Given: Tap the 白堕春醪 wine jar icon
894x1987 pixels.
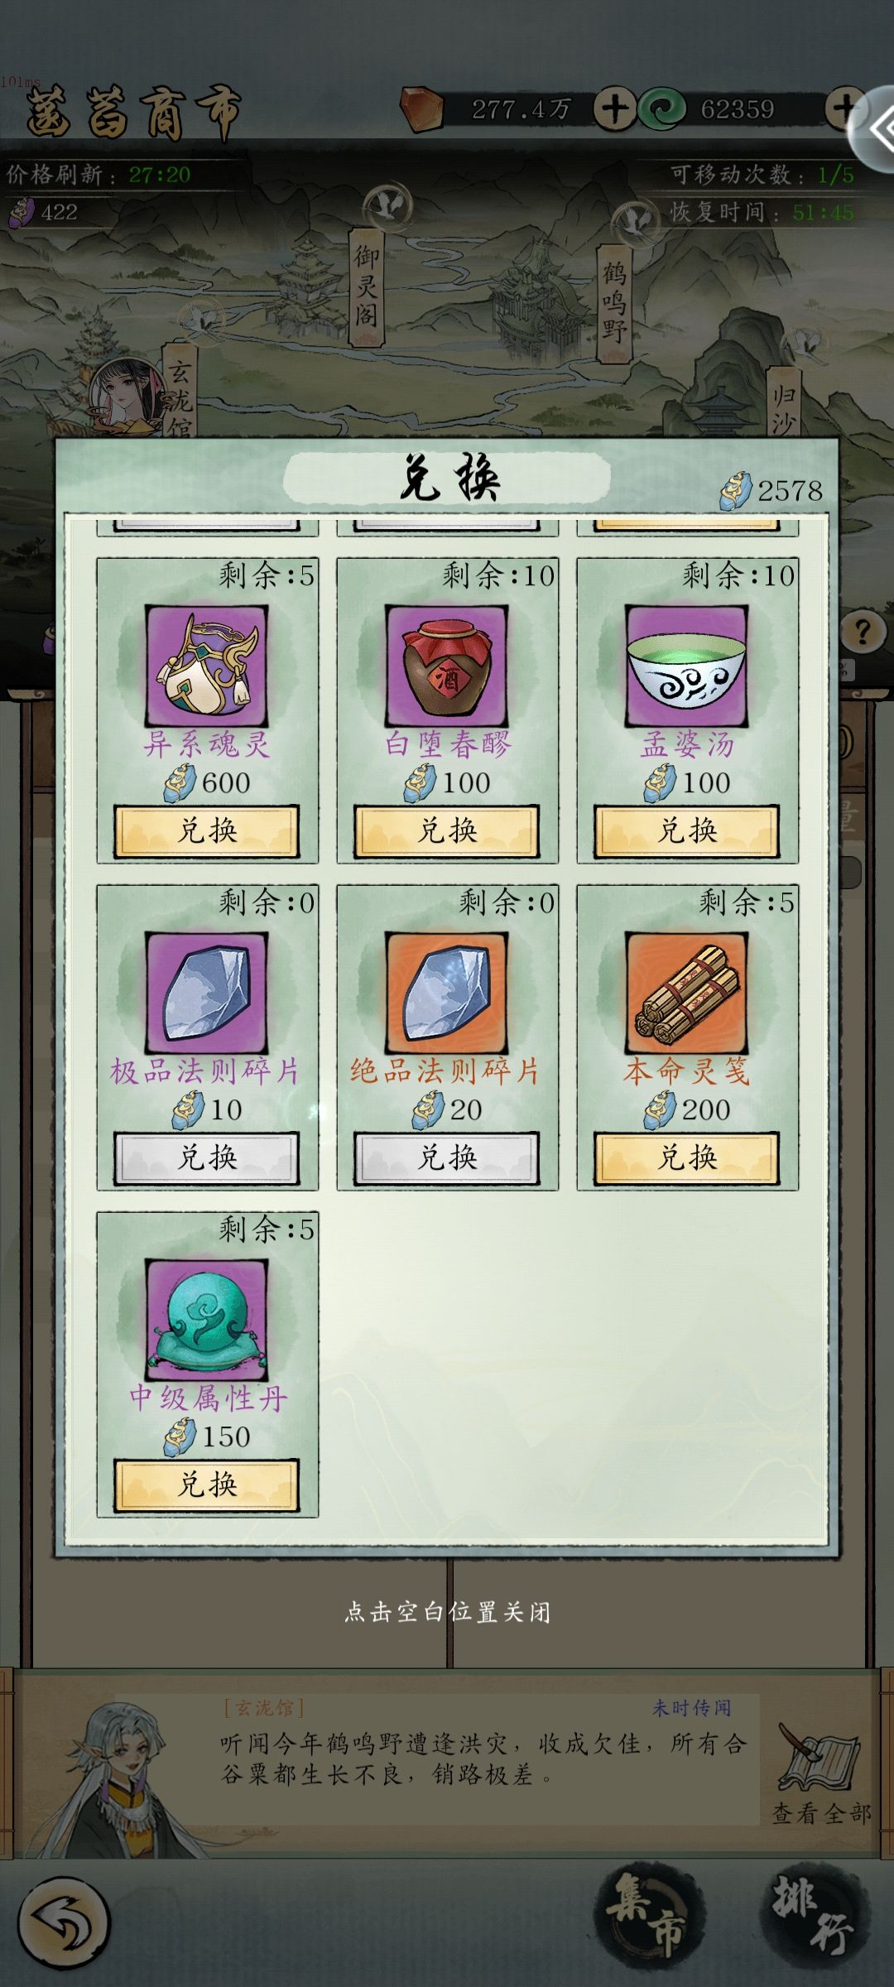Looking at the screenshot, I should point(447,666).
